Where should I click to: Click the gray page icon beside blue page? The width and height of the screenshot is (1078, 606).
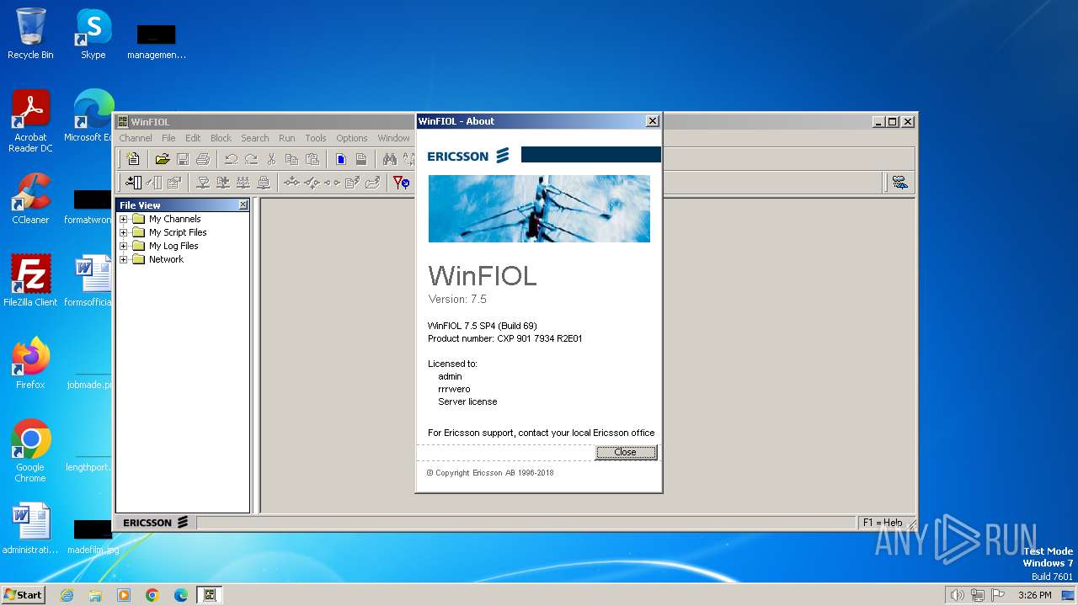(x=361, y=159)
